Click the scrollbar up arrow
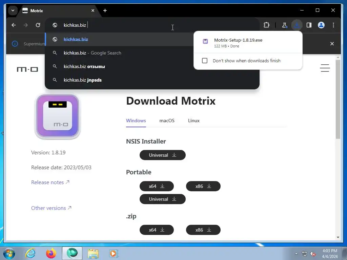 click(338, 58)
